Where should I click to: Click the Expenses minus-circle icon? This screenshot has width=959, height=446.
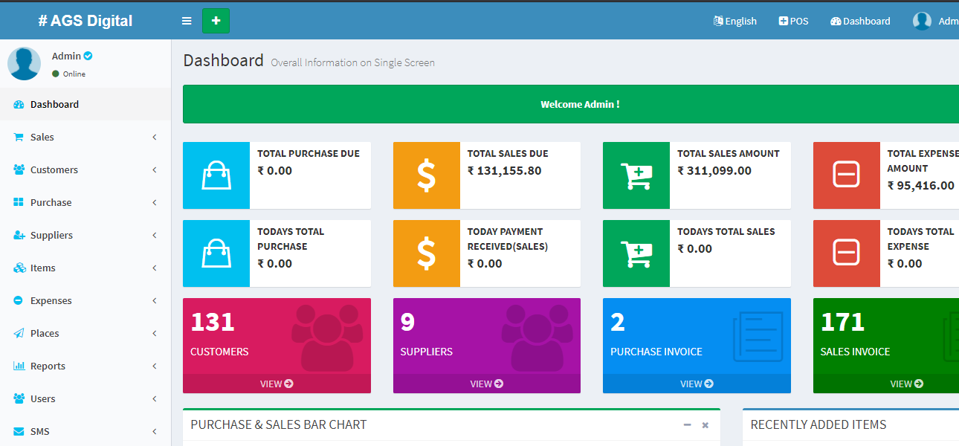(19, 301)
